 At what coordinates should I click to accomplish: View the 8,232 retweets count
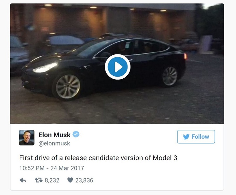[52, 180]
